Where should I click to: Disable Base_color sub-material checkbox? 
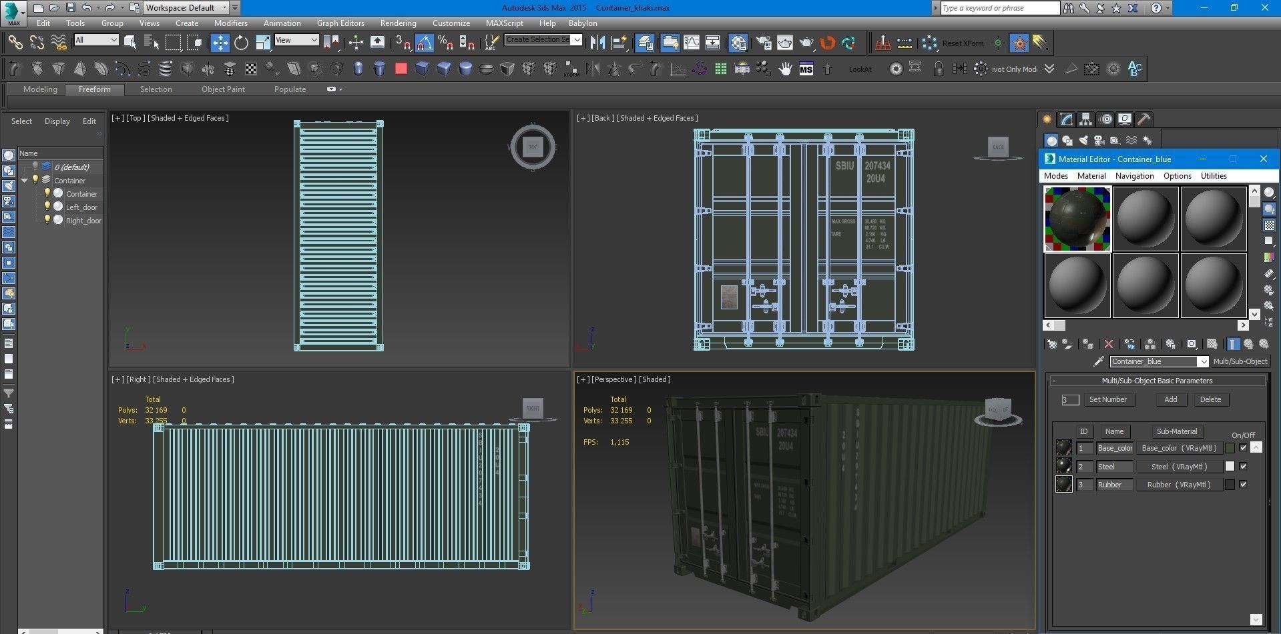[1243, 448]
